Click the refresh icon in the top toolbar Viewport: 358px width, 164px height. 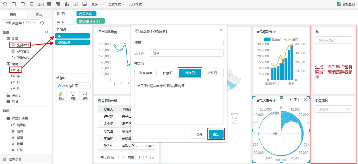point(5,4)
